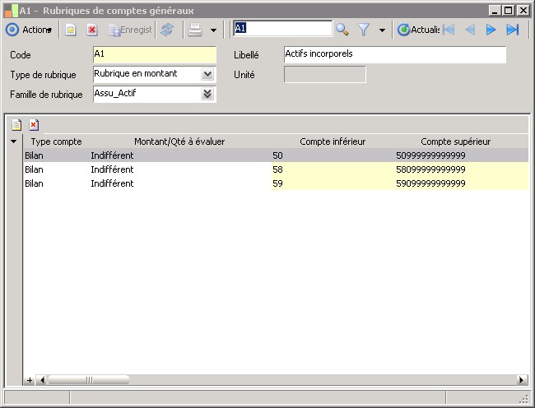Viewport: 535px width, 408px height.
Task: Click the Libellé text field
Action: [394, 55]
